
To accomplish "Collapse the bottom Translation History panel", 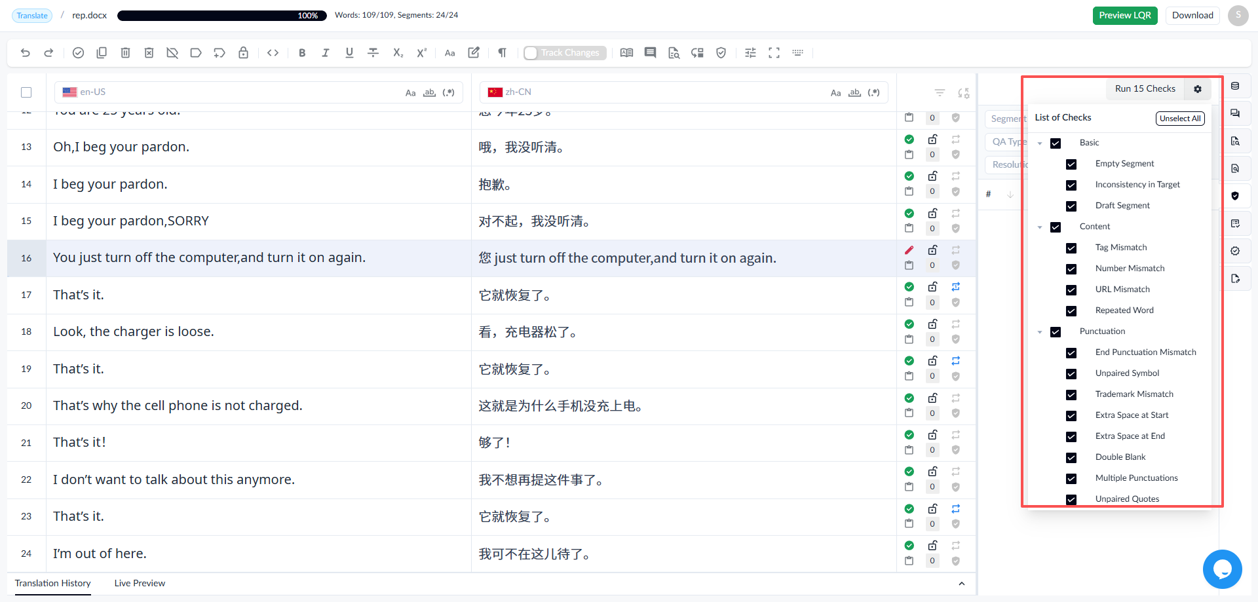I will (x=961, y=584).
